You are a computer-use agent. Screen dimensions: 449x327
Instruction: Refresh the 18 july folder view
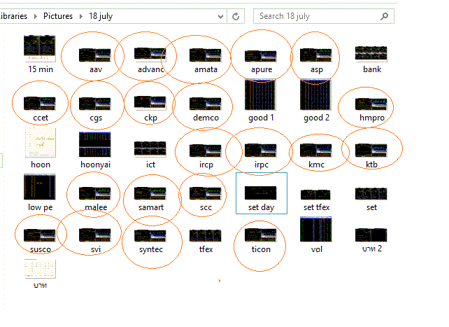[236, 16]
